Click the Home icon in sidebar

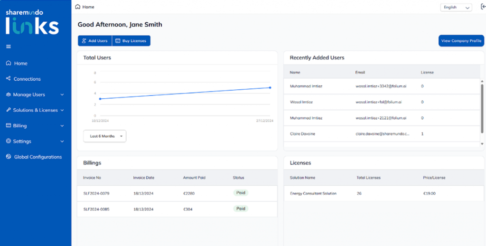9,63
